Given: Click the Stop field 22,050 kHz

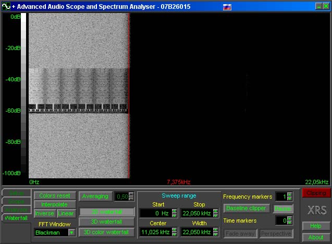Looking at the screenshot, I should [x=196, y=213].
